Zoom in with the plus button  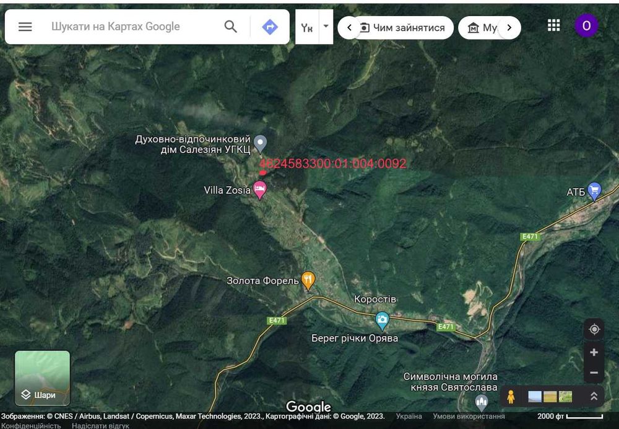[594, 352]
